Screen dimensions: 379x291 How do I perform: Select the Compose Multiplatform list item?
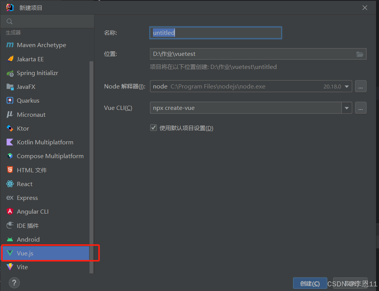pyautogui.click(x=45, y=156)
